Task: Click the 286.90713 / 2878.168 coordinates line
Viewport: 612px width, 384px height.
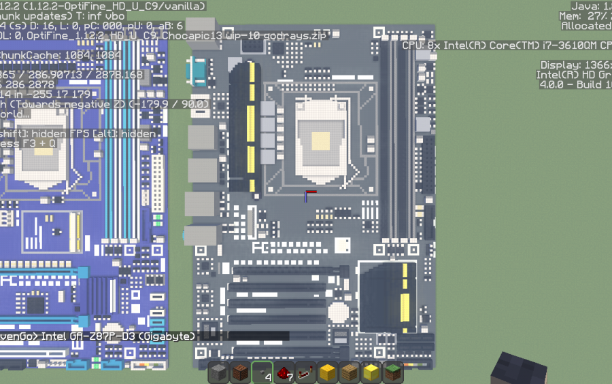Action: tap(71, 75)
